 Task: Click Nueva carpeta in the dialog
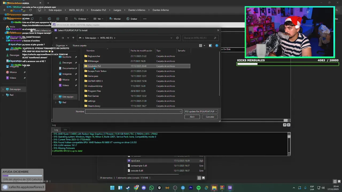[80, 46]
